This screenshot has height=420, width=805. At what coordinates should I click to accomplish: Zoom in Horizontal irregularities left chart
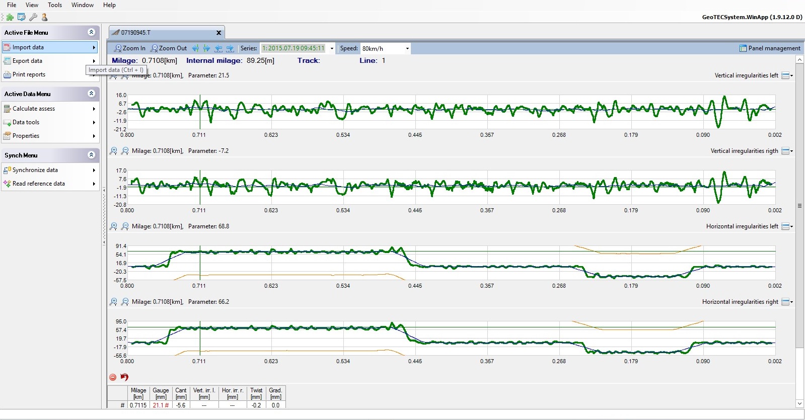coord(113,226)
